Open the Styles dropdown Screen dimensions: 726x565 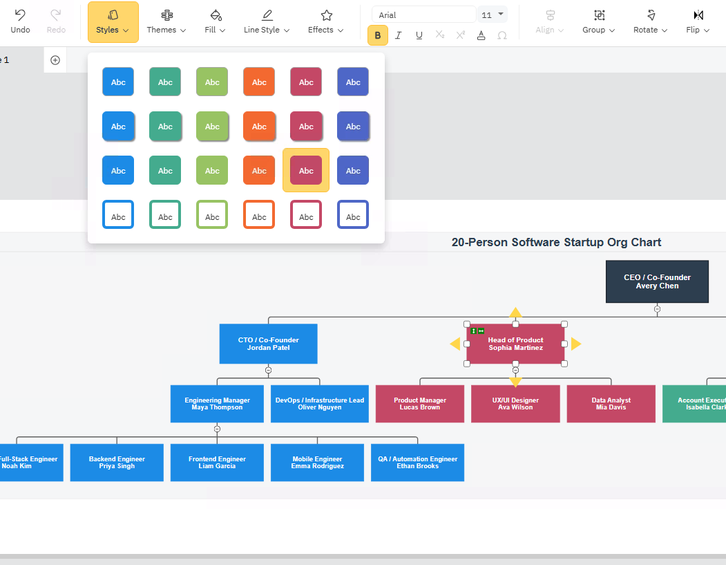[113, 22]
